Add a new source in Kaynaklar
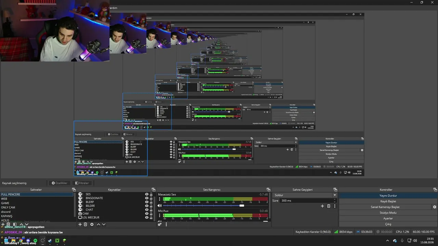This screenshot has width=438, height=246. point(80,224)
